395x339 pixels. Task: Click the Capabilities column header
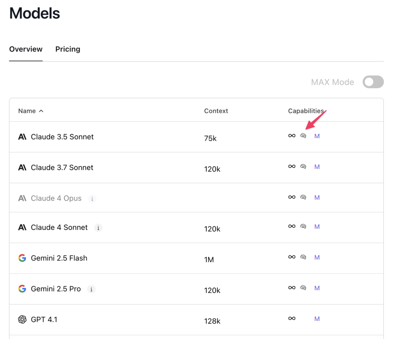click(x=306, y=111)
